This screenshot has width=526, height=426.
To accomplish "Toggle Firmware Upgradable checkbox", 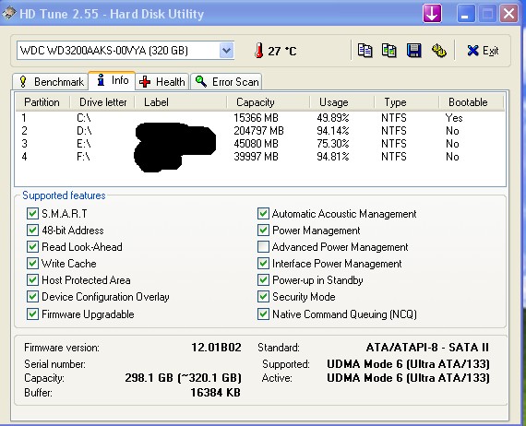I will click(x=32, y=314).
